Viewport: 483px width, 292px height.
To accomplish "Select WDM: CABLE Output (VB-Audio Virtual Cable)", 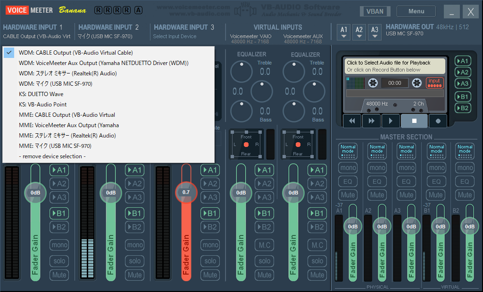I will click(x=108, y=53).
